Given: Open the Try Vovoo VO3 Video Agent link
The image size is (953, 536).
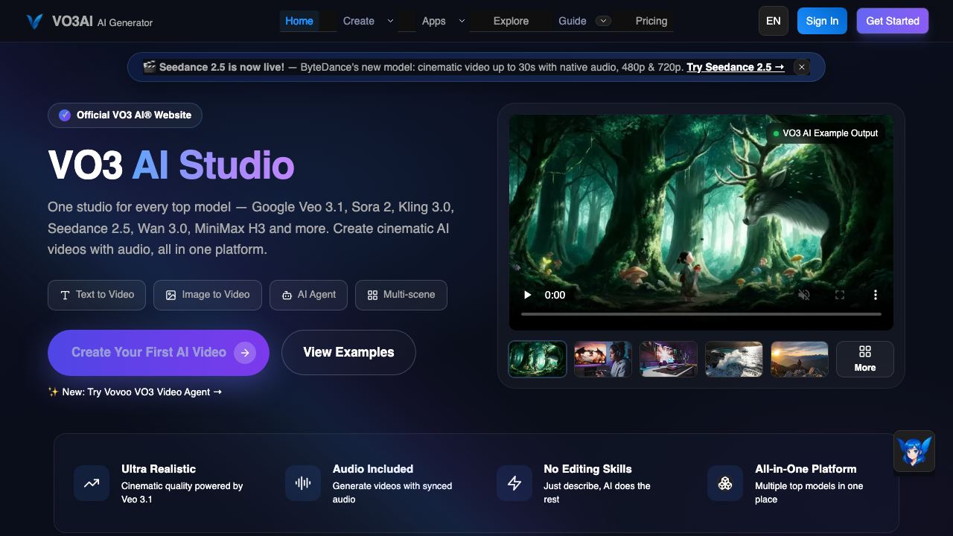Looking at the screenshot, I should (135, 392).
